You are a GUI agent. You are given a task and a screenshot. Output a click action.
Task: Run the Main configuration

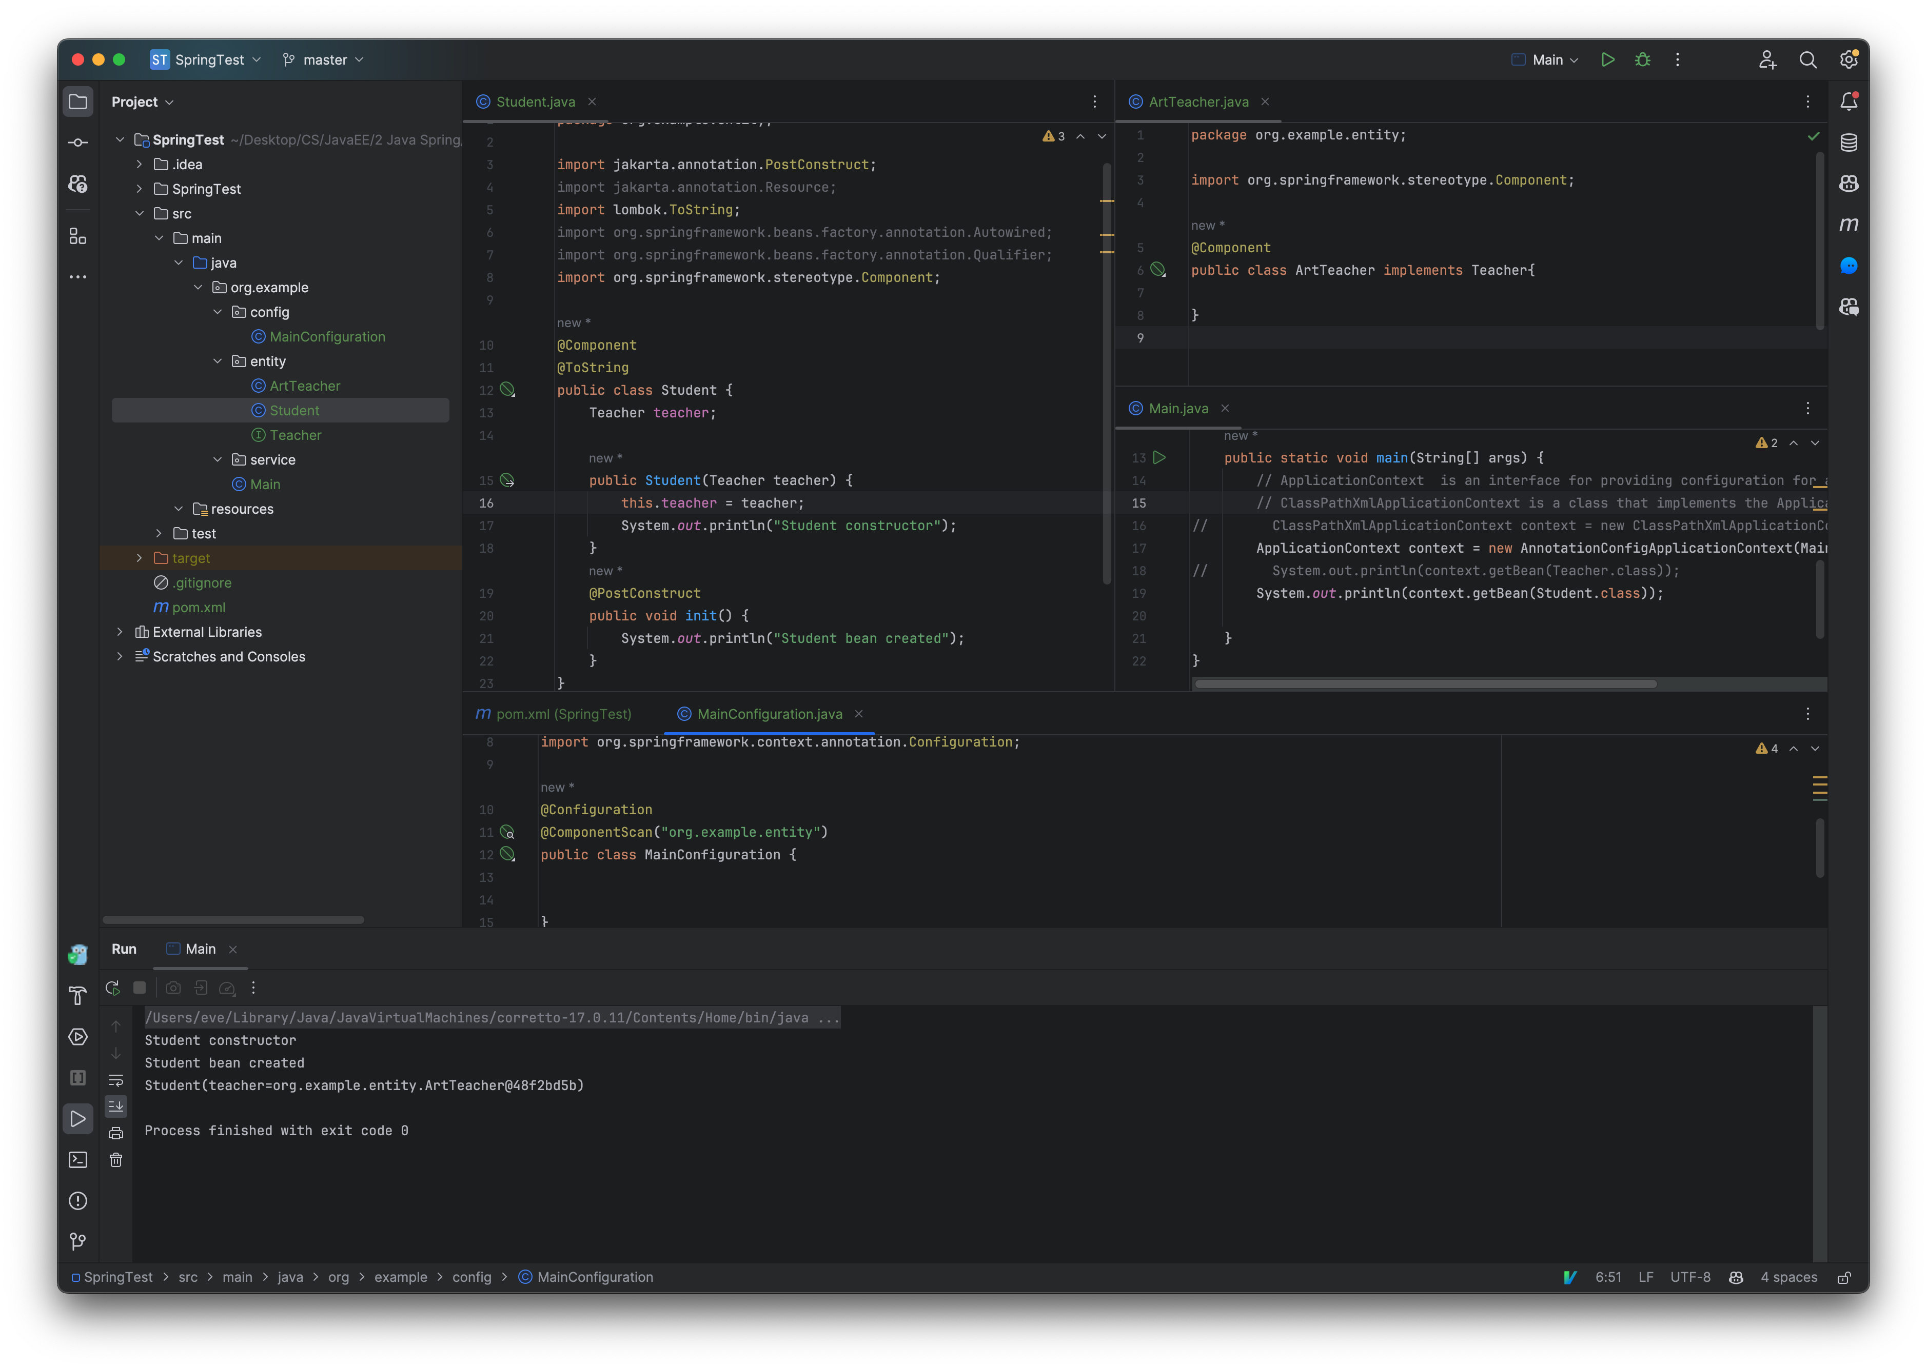tap(1607, 60)
